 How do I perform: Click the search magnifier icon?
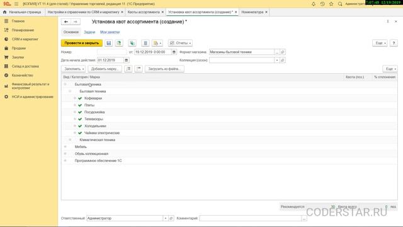point(340,4)
